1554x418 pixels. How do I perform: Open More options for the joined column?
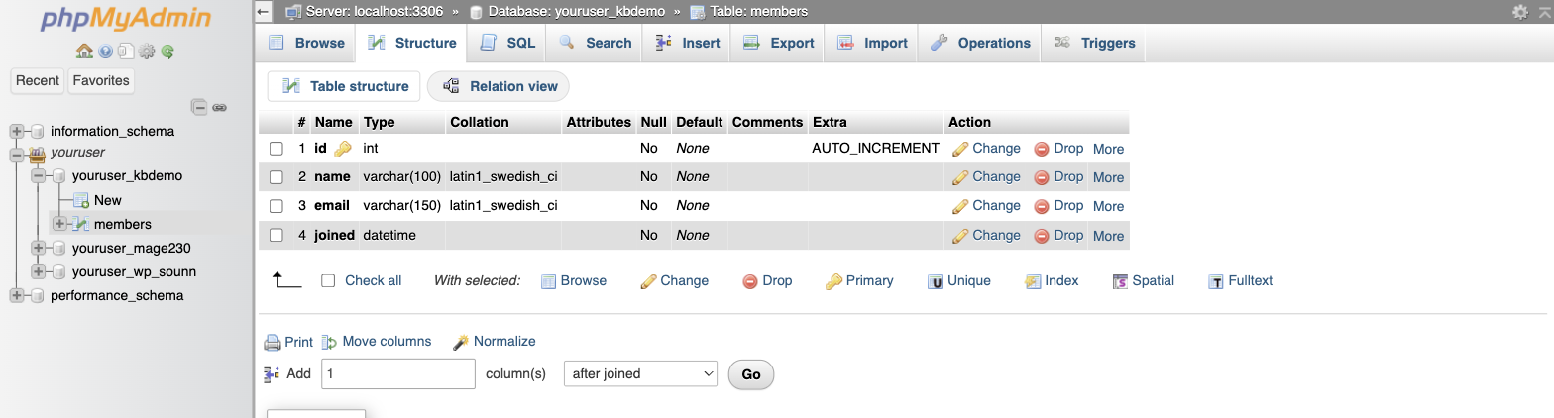click(x=1108, y=236)
